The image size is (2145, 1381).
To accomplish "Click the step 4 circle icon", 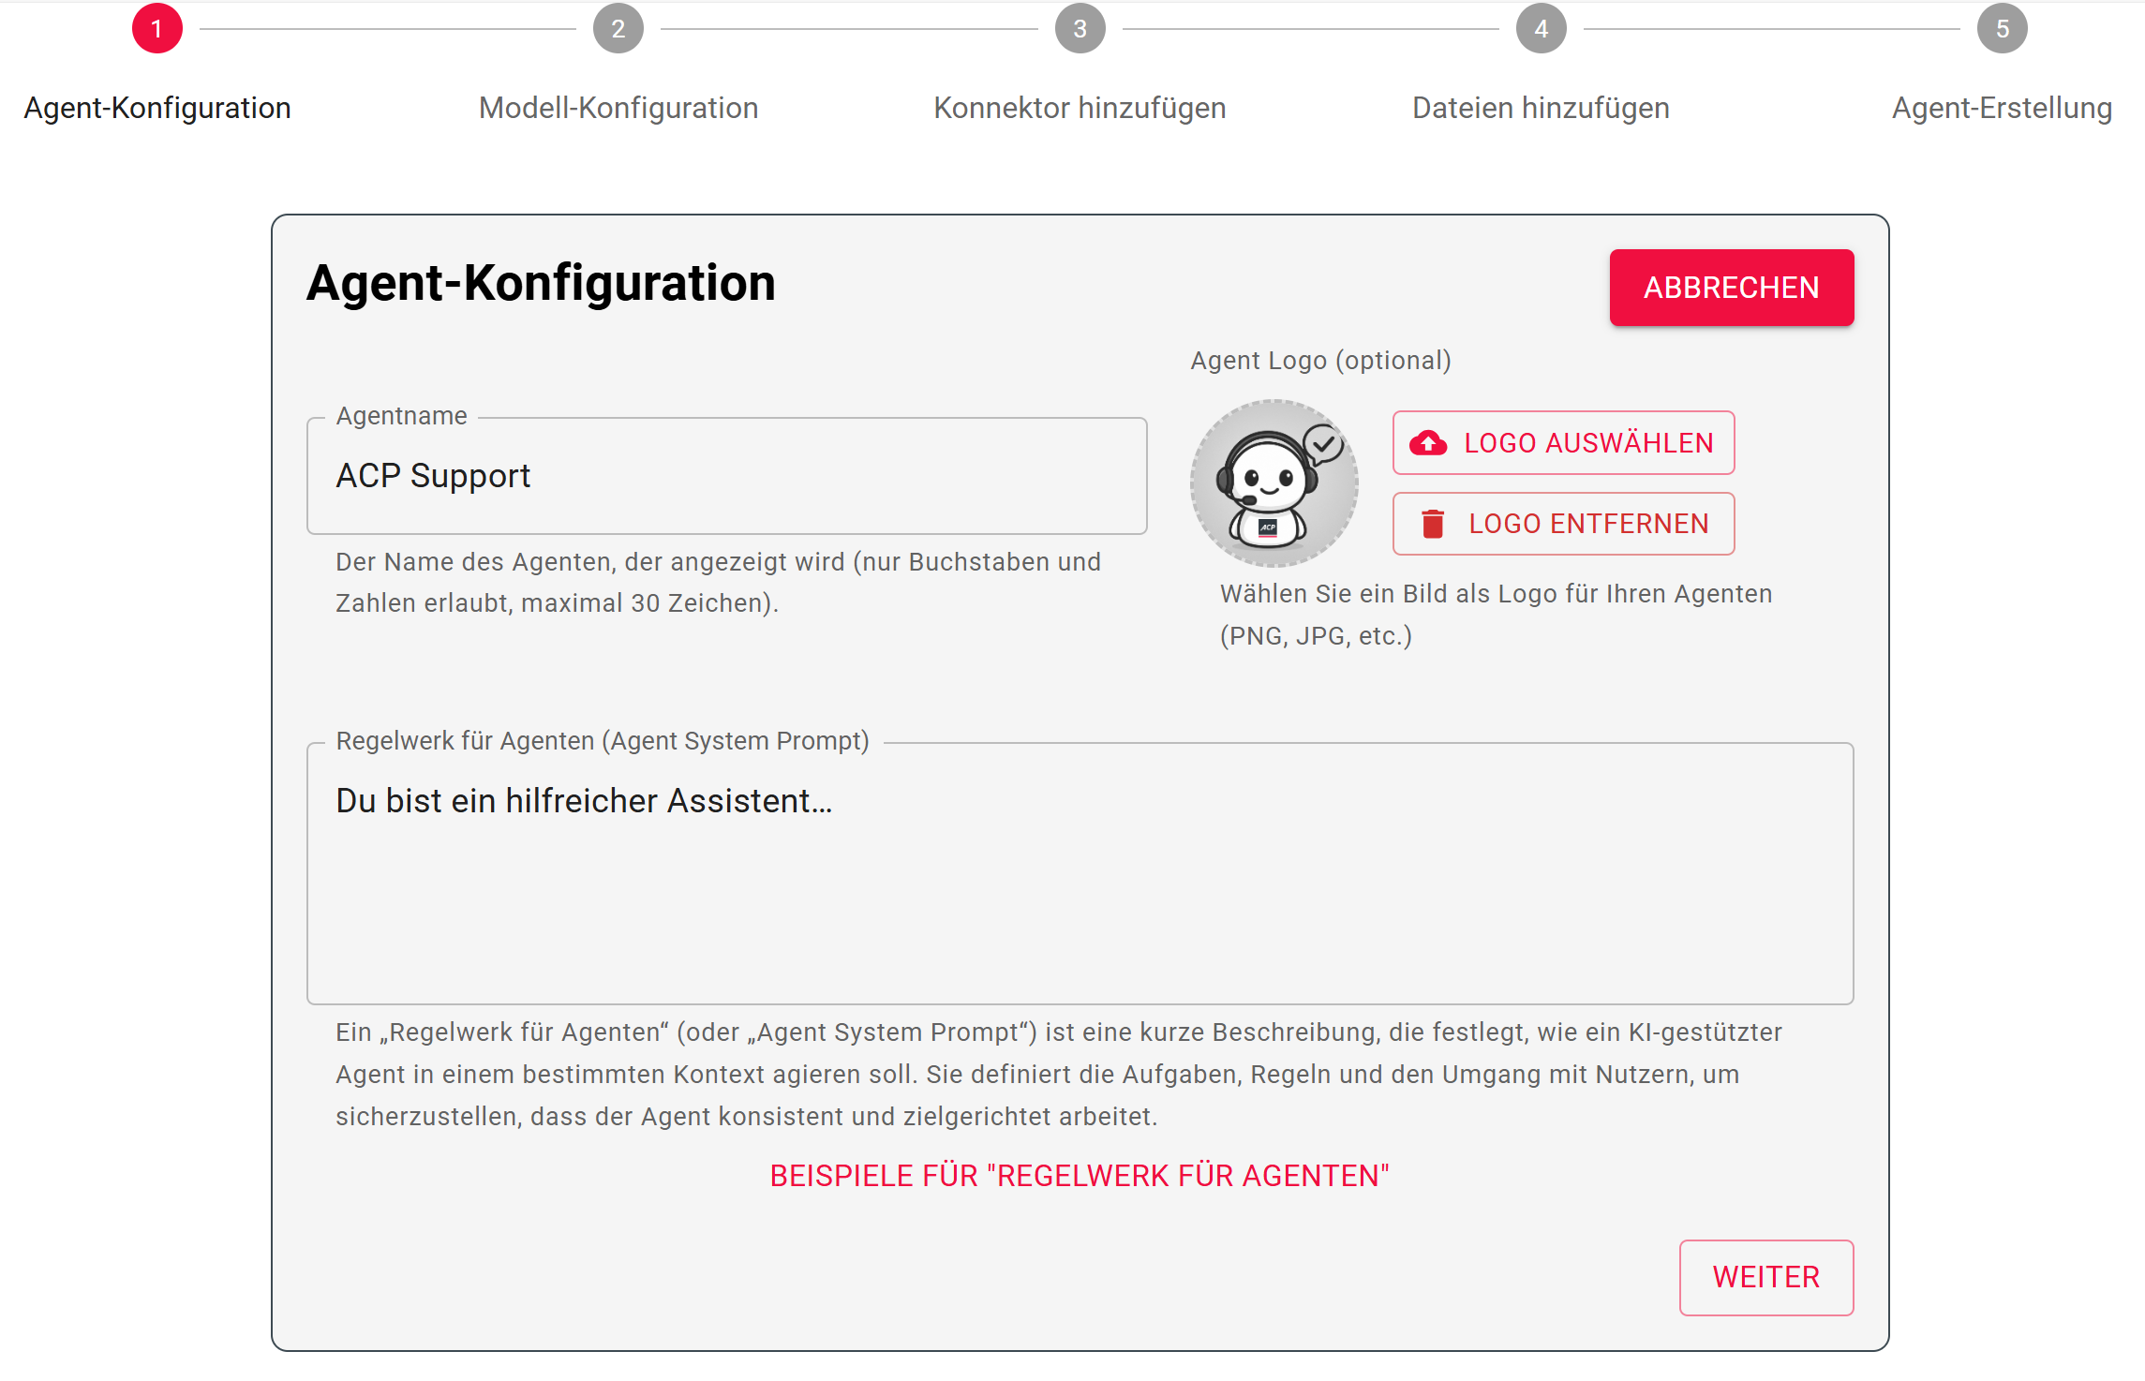I will [1541, 29].
